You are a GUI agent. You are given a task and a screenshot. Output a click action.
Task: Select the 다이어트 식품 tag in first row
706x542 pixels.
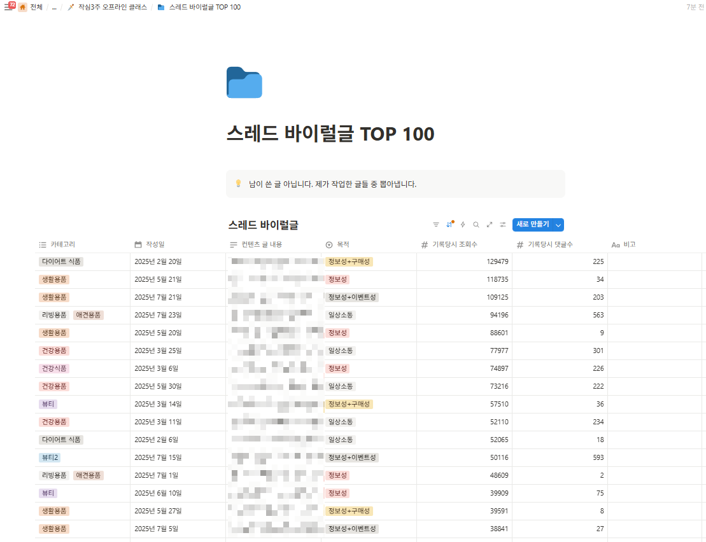(x=61, y=261)
